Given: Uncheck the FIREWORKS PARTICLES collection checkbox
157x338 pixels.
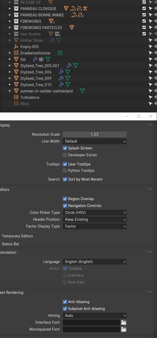Looking at the screenshot, I should 144,27.
